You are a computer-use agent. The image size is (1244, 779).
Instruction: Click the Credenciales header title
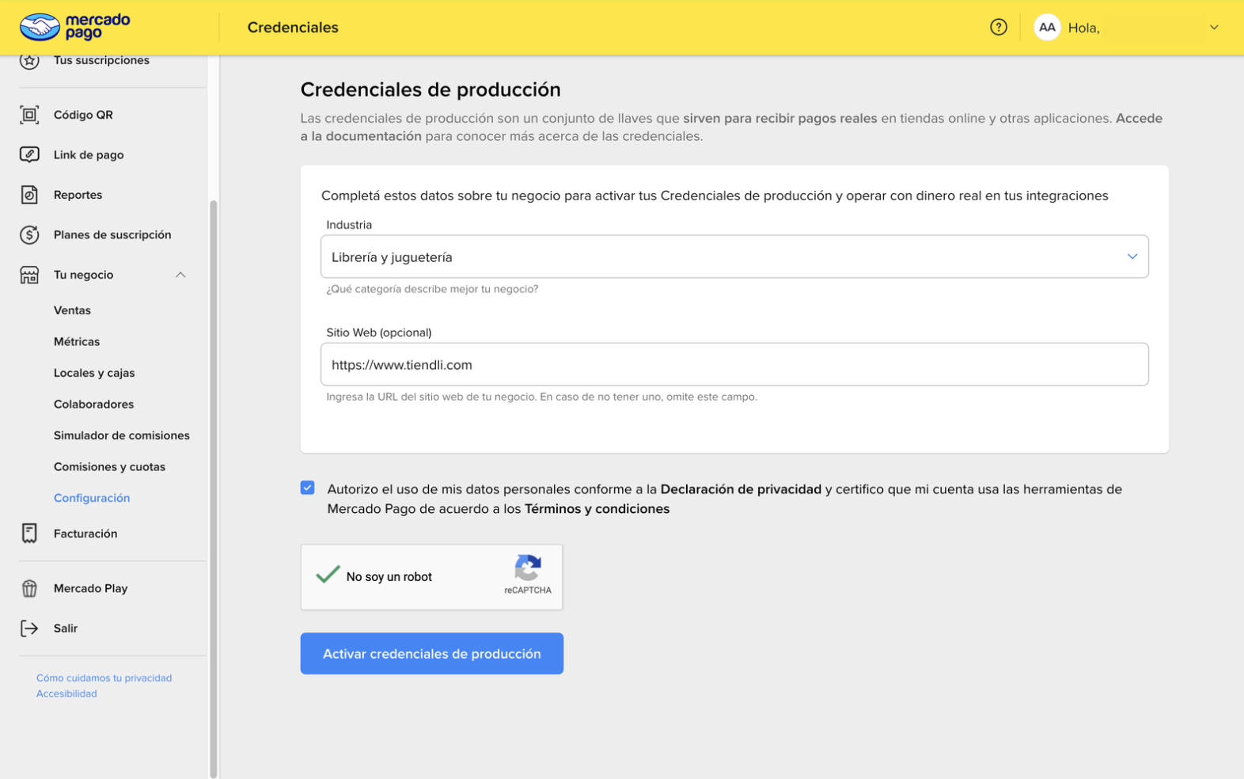coord(293,27)
